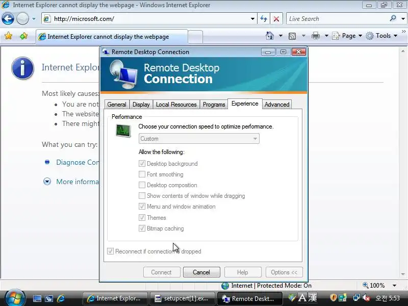Click the Show Desktop quick launch icon
Image resolution: width=408 pixels, height=306 pixels.
37,298
